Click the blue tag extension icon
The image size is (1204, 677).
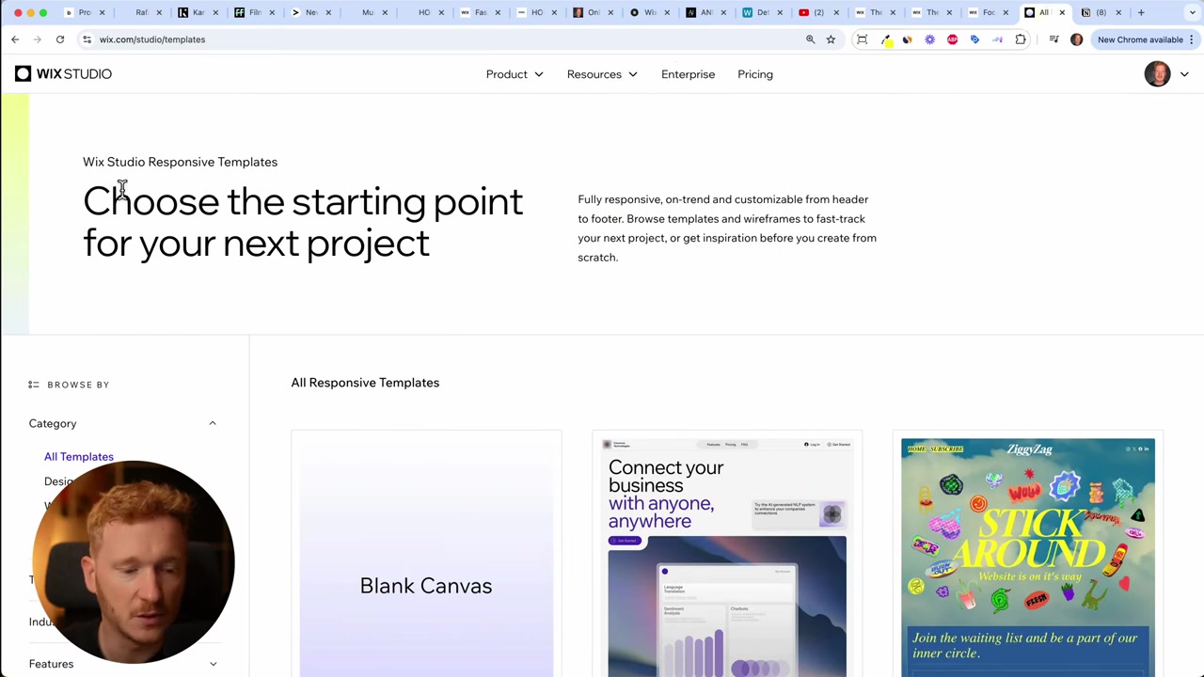(975, 39)
